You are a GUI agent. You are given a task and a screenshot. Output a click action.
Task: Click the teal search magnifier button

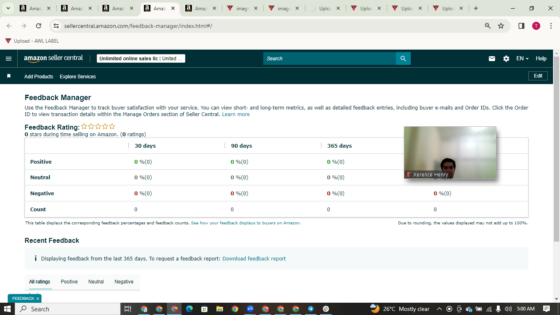coord(403,59)
